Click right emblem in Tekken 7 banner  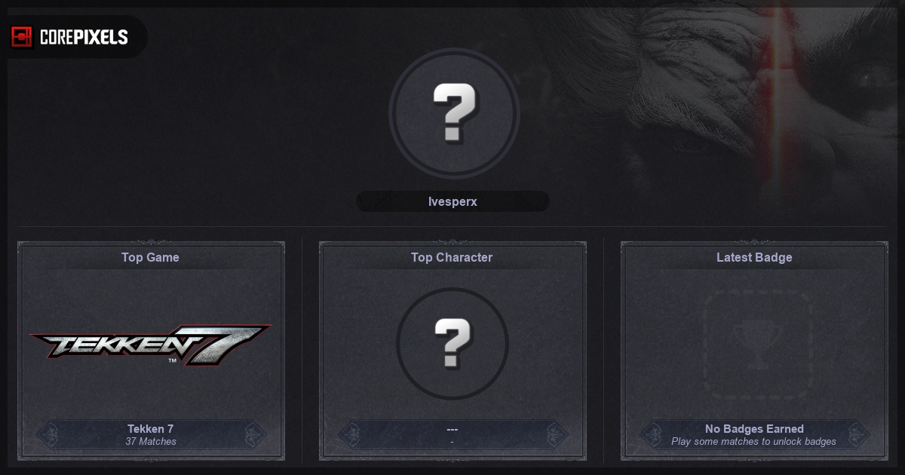[253, 435]
